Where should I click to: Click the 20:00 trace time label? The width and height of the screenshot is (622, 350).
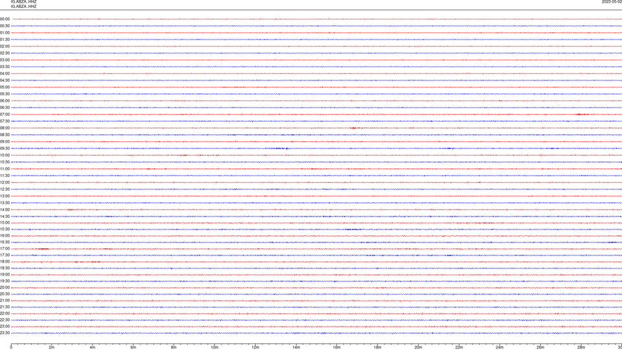tap(5, 288)
